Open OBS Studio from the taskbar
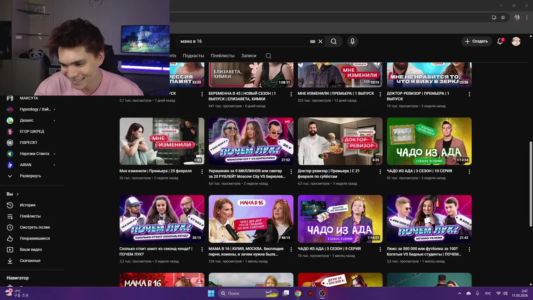This screenshot has height=300, width=533. point(322,293)
